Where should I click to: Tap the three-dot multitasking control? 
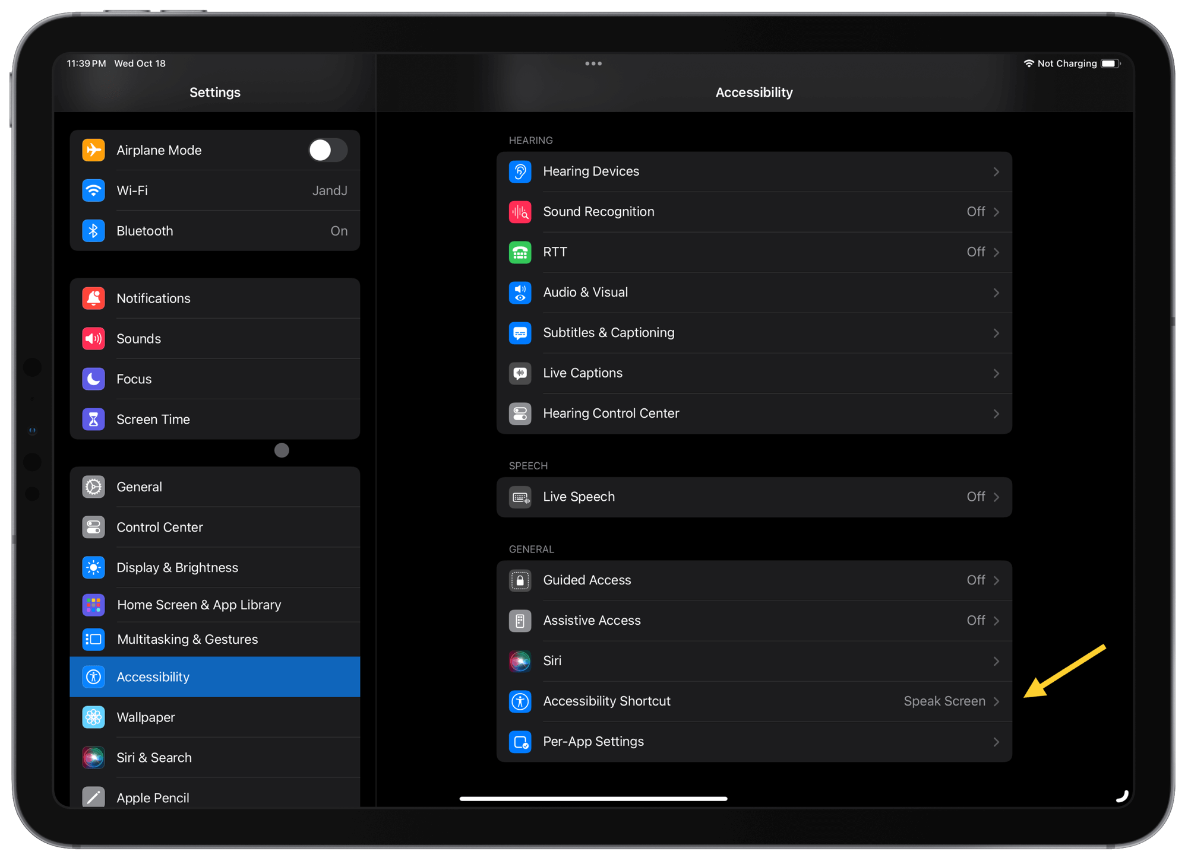[x=593, y=63]
